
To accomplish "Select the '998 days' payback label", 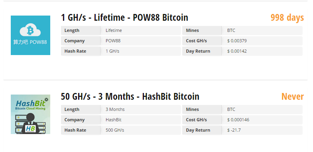I will tap(287, 18).
